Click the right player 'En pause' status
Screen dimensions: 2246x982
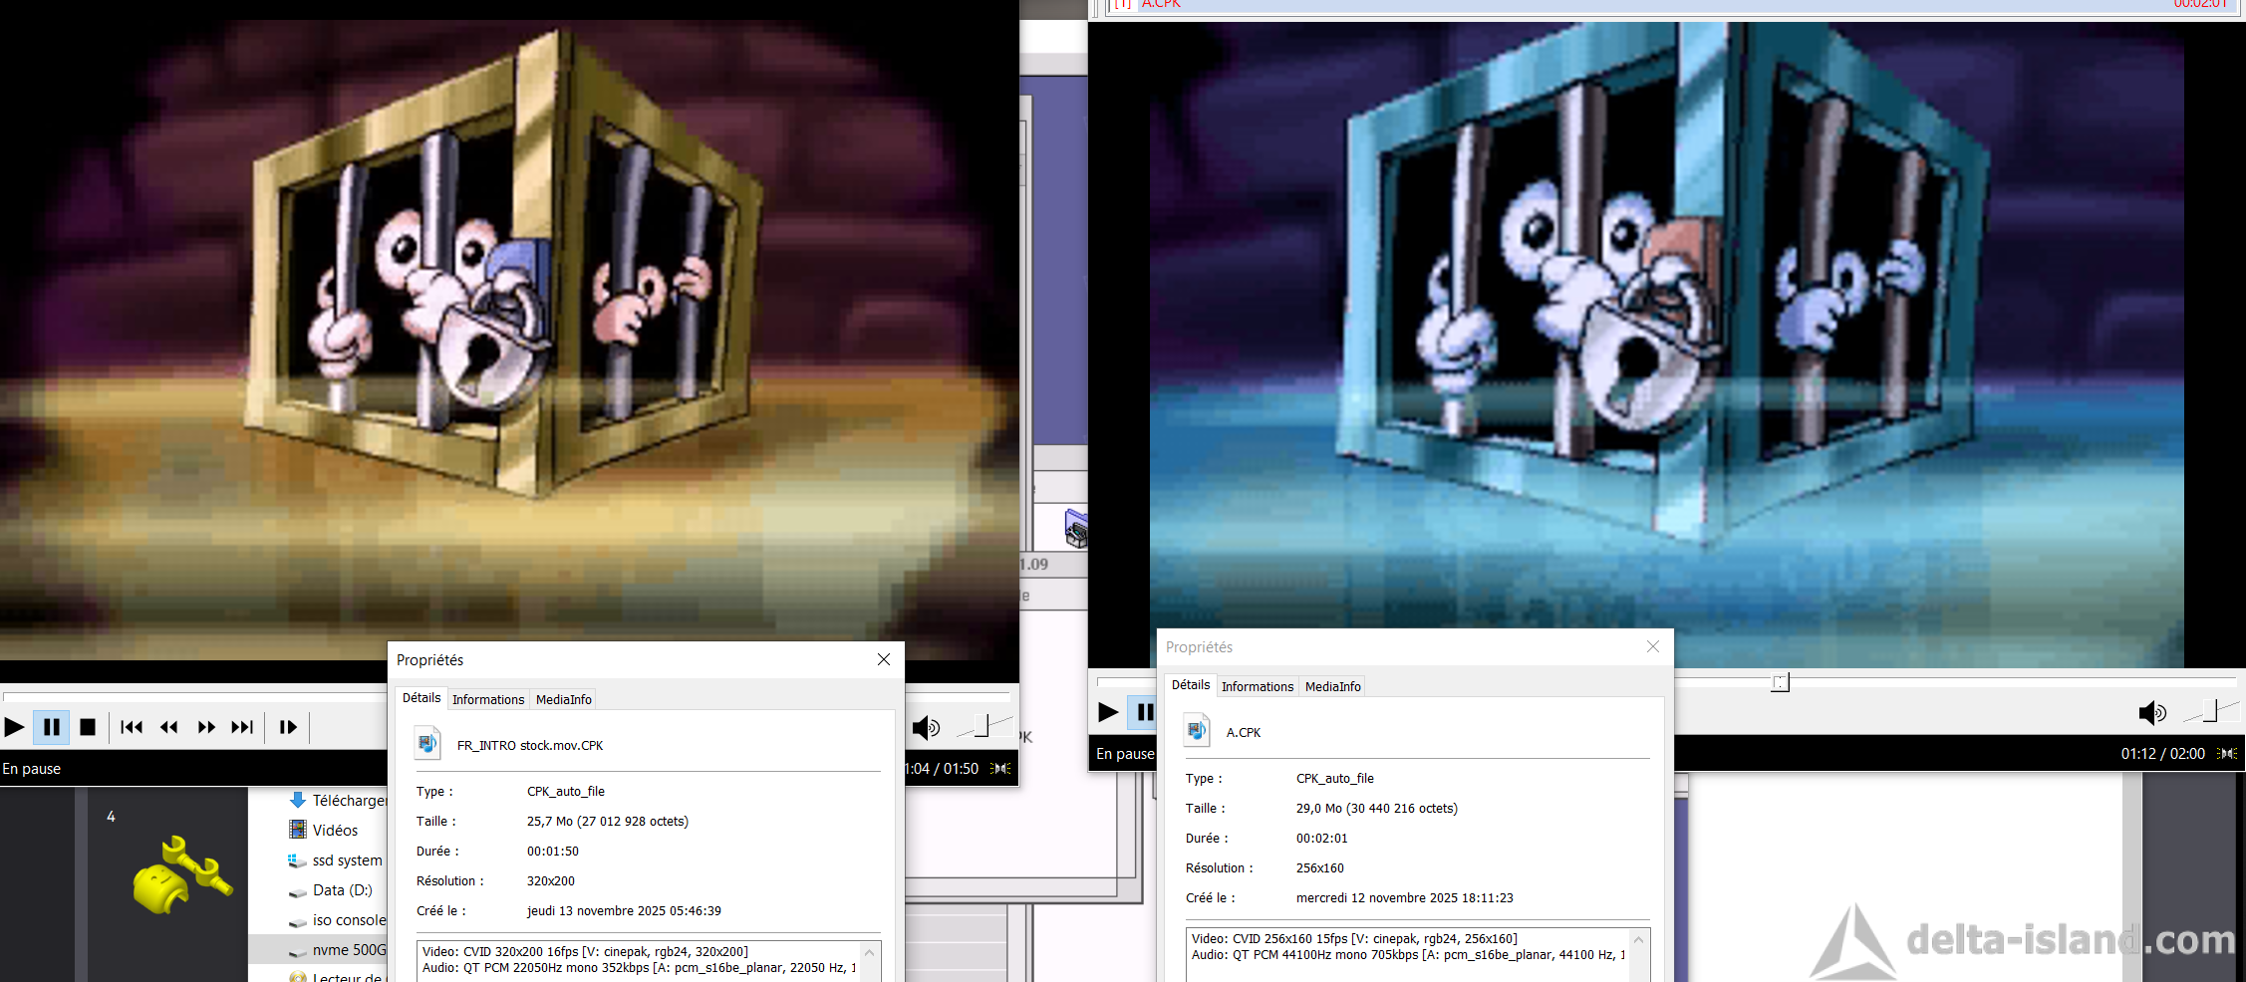(1125, 754)
